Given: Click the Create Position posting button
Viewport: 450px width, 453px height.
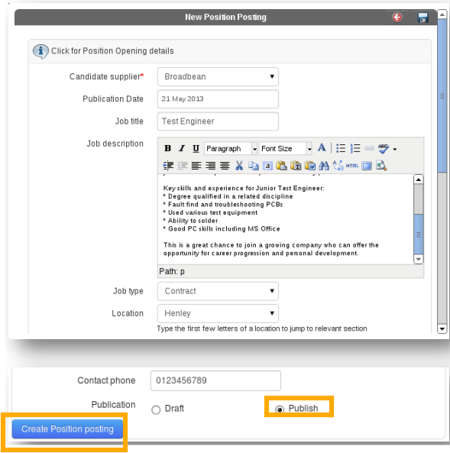Looking at the screenshot, I should 67,429.
